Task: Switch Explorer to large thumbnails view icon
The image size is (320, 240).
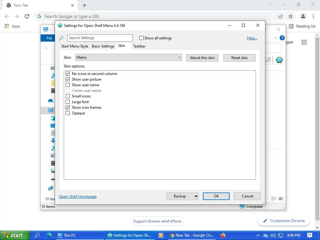Action: click(281, 198)
